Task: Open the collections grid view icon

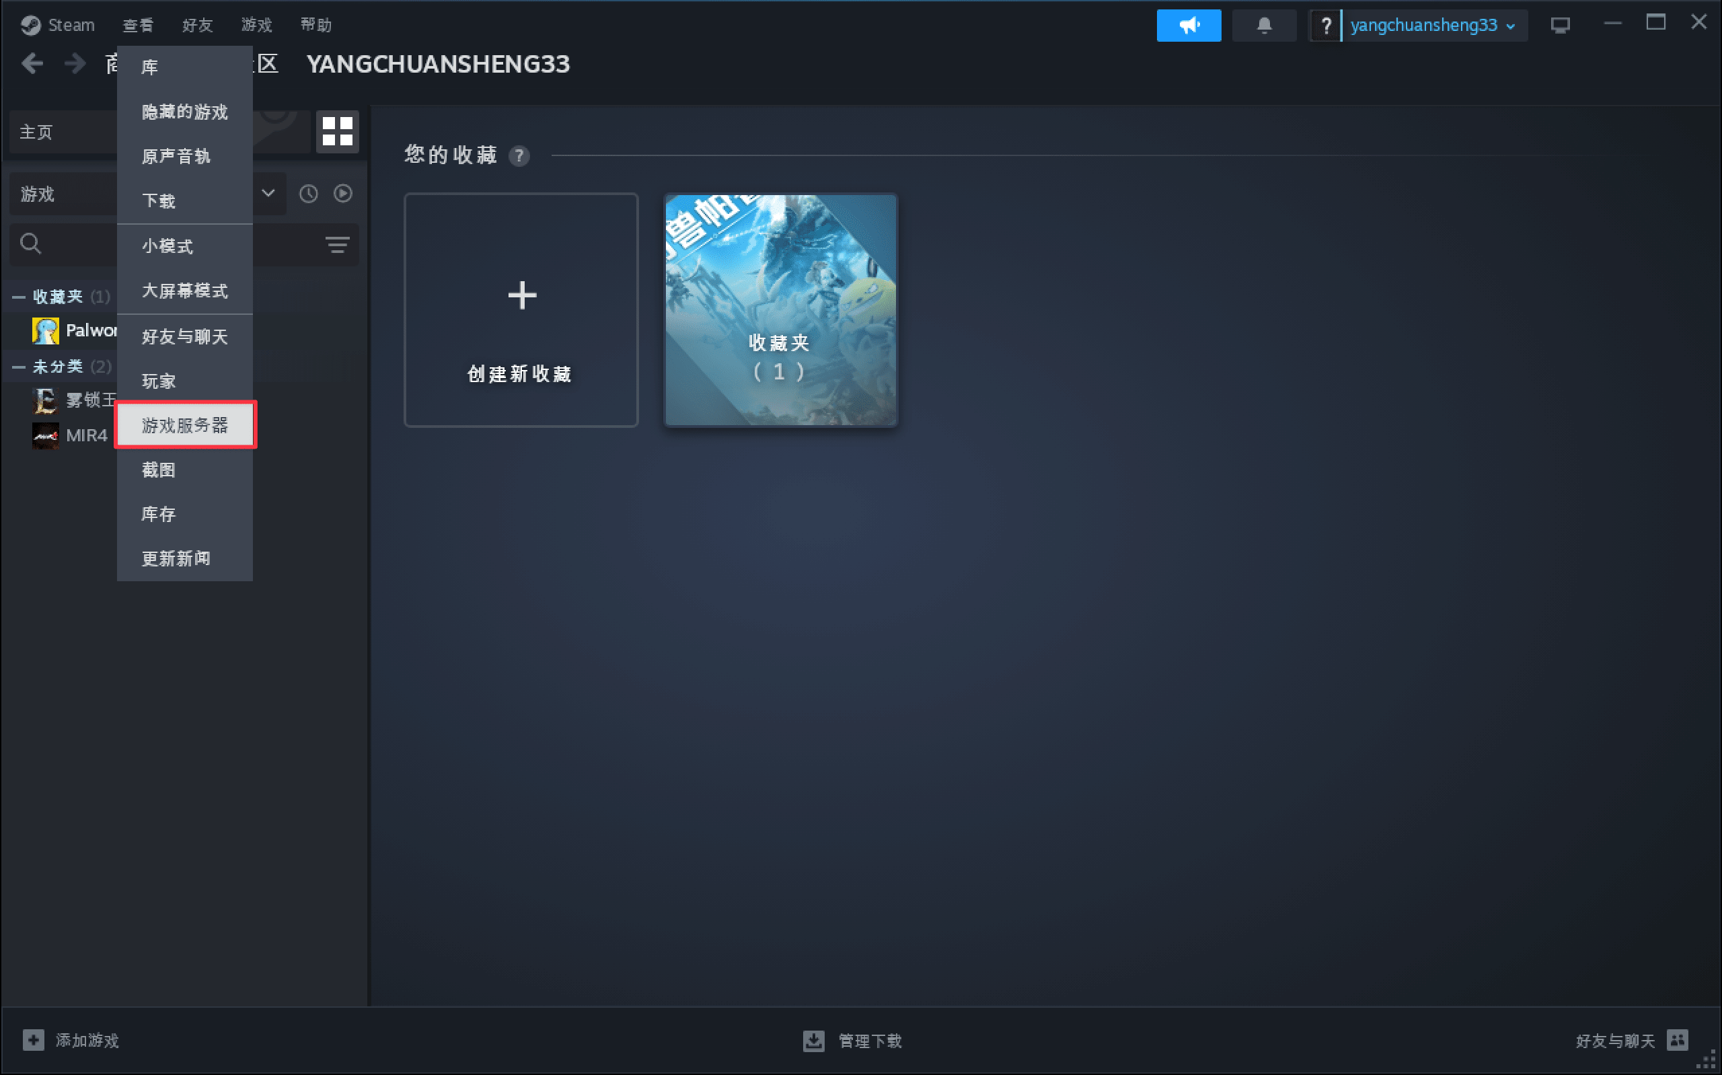Action: point(337,132)
